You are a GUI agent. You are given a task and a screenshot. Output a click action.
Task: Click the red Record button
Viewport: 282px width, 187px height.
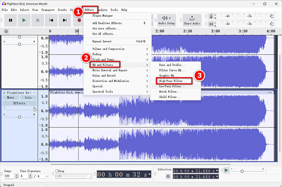(x=79, y=20)
